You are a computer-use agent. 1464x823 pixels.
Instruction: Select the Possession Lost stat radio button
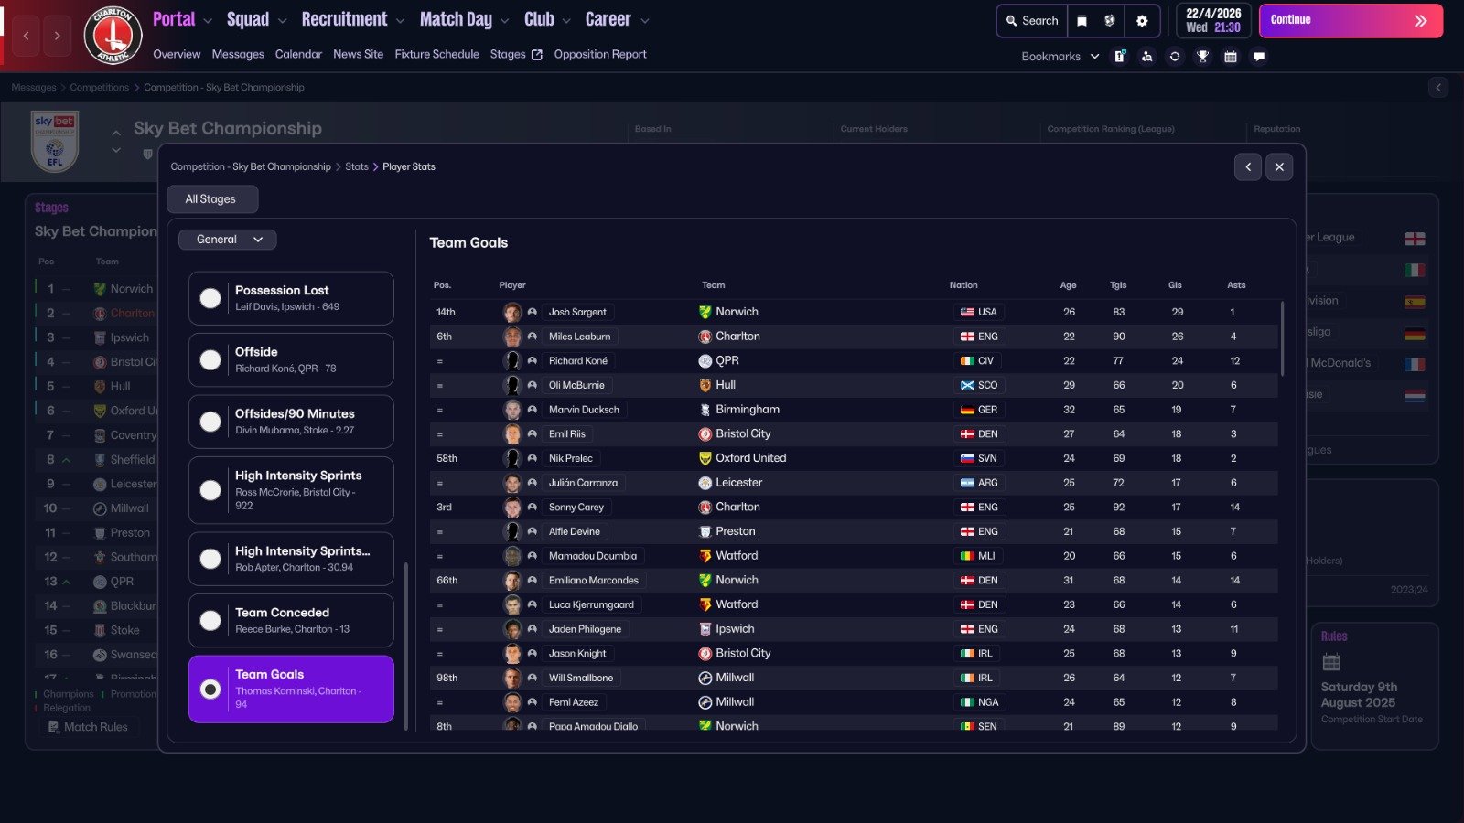click(210, 298)
